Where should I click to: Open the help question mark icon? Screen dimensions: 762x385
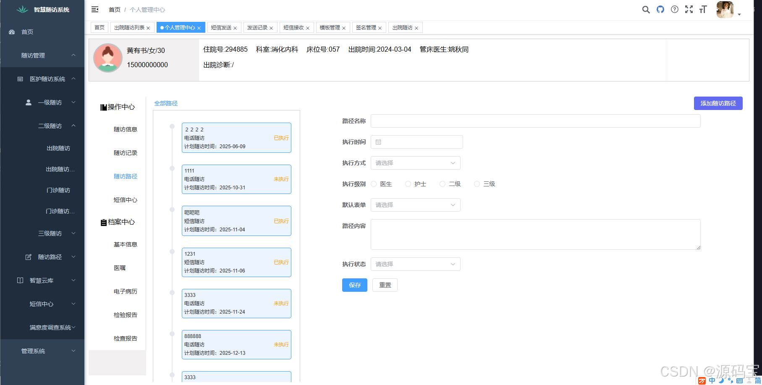pos(675,9)
